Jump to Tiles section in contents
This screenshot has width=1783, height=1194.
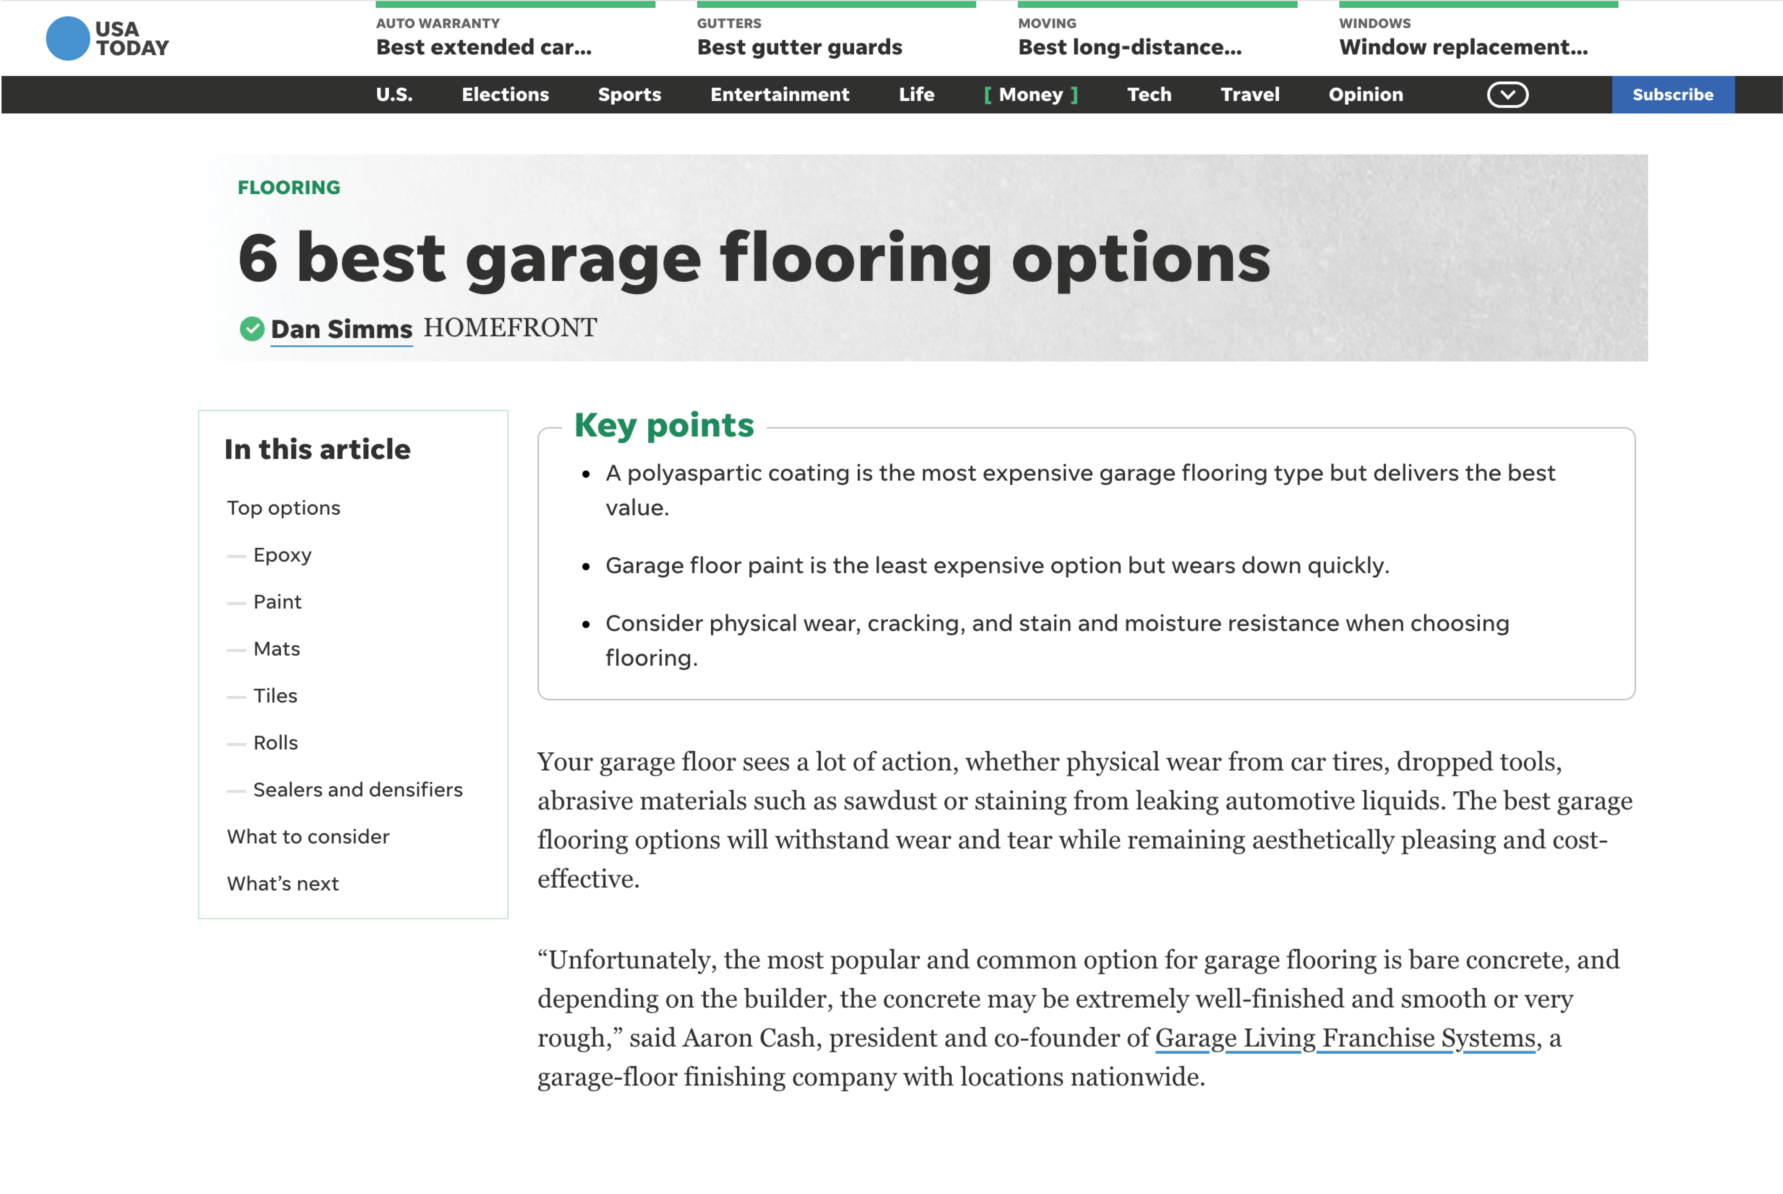[x=275, y=696]
